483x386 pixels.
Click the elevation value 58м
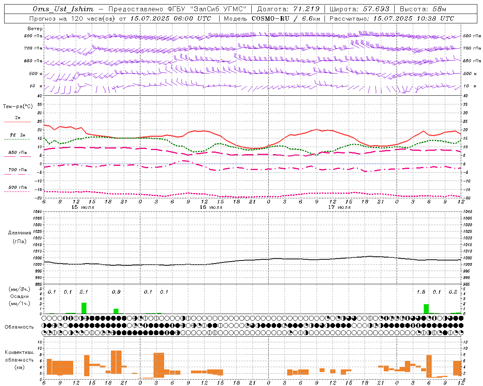(x=440, y=9)
